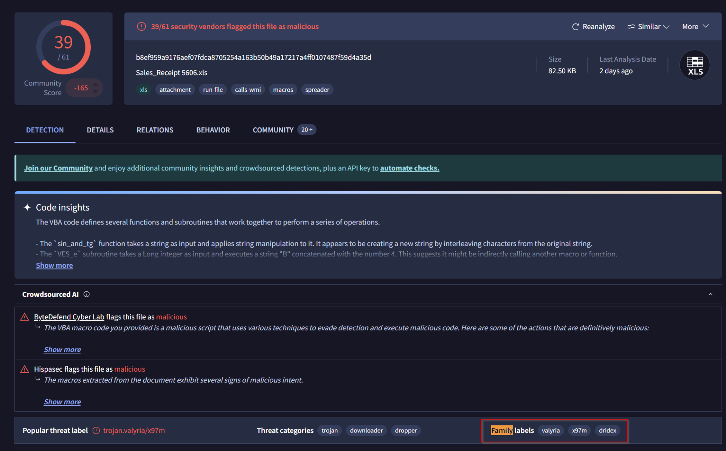Click the trojan.valyria/x97m threat label
The width and height of the screenshot is (726, 451).
[x=134, y=430]
